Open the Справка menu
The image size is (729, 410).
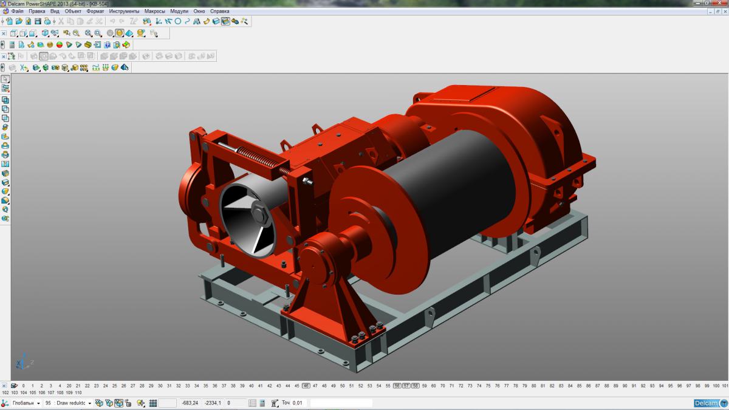[x=219, y=11]
